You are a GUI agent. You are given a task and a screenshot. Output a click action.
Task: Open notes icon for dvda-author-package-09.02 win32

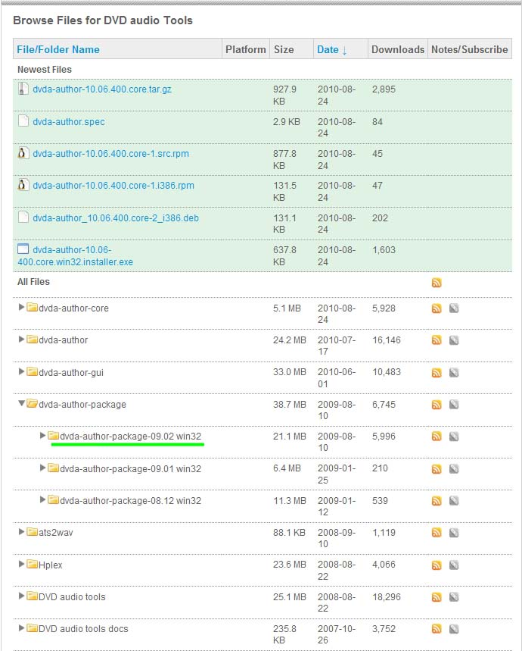(x=454, y=437)
